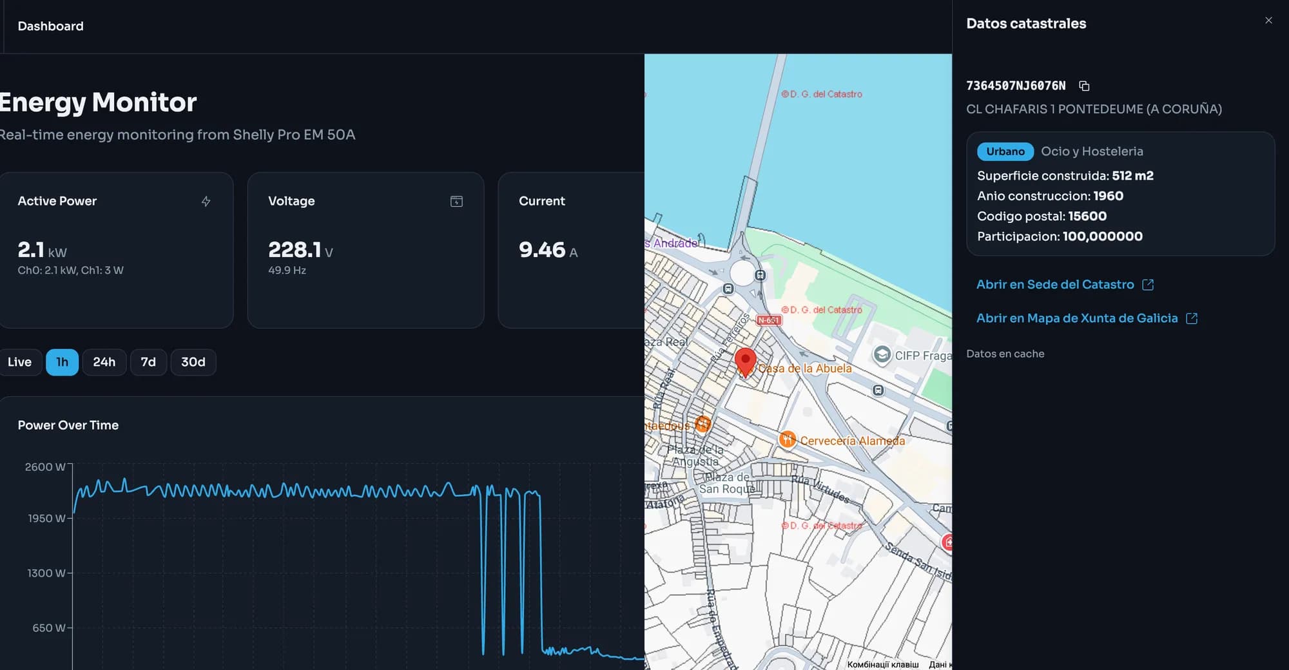This screenshot has height=670, width=1289.
Task: Click the Codigo postal 15600 line
Action: (x=1042, y=216)
